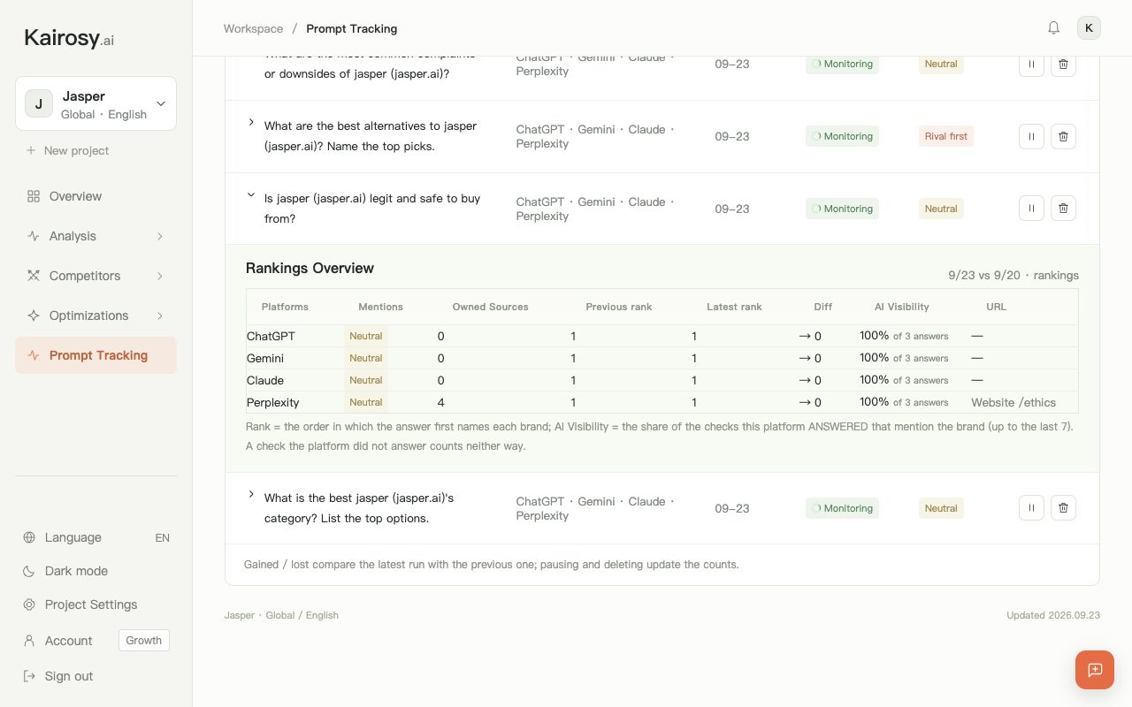This screenshot has width=1132, height=707.
Task: Click the "Owned Sources" column header
Action: click(490, 307)
